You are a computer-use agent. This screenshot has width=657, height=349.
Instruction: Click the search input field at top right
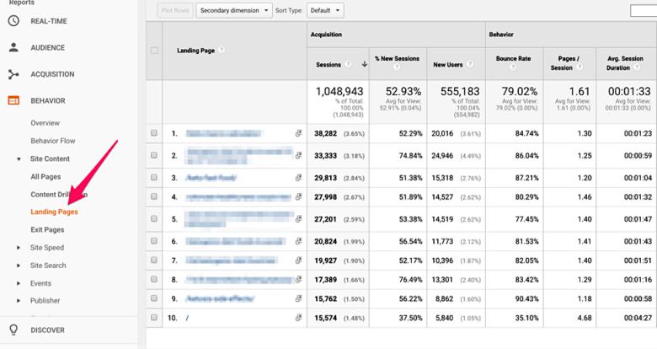coord(644,10)
